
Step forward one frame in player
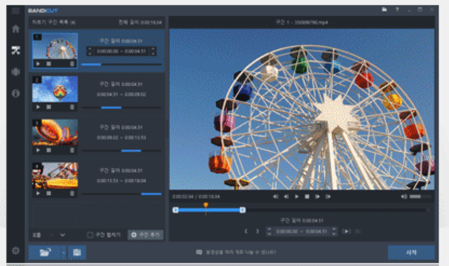click(317, 197)
